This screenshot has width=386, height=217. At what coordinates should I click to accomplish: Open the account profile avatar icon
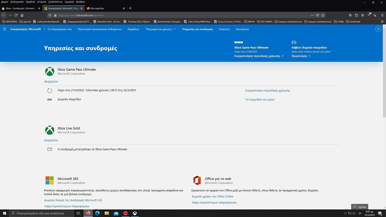tap(378, 29)
